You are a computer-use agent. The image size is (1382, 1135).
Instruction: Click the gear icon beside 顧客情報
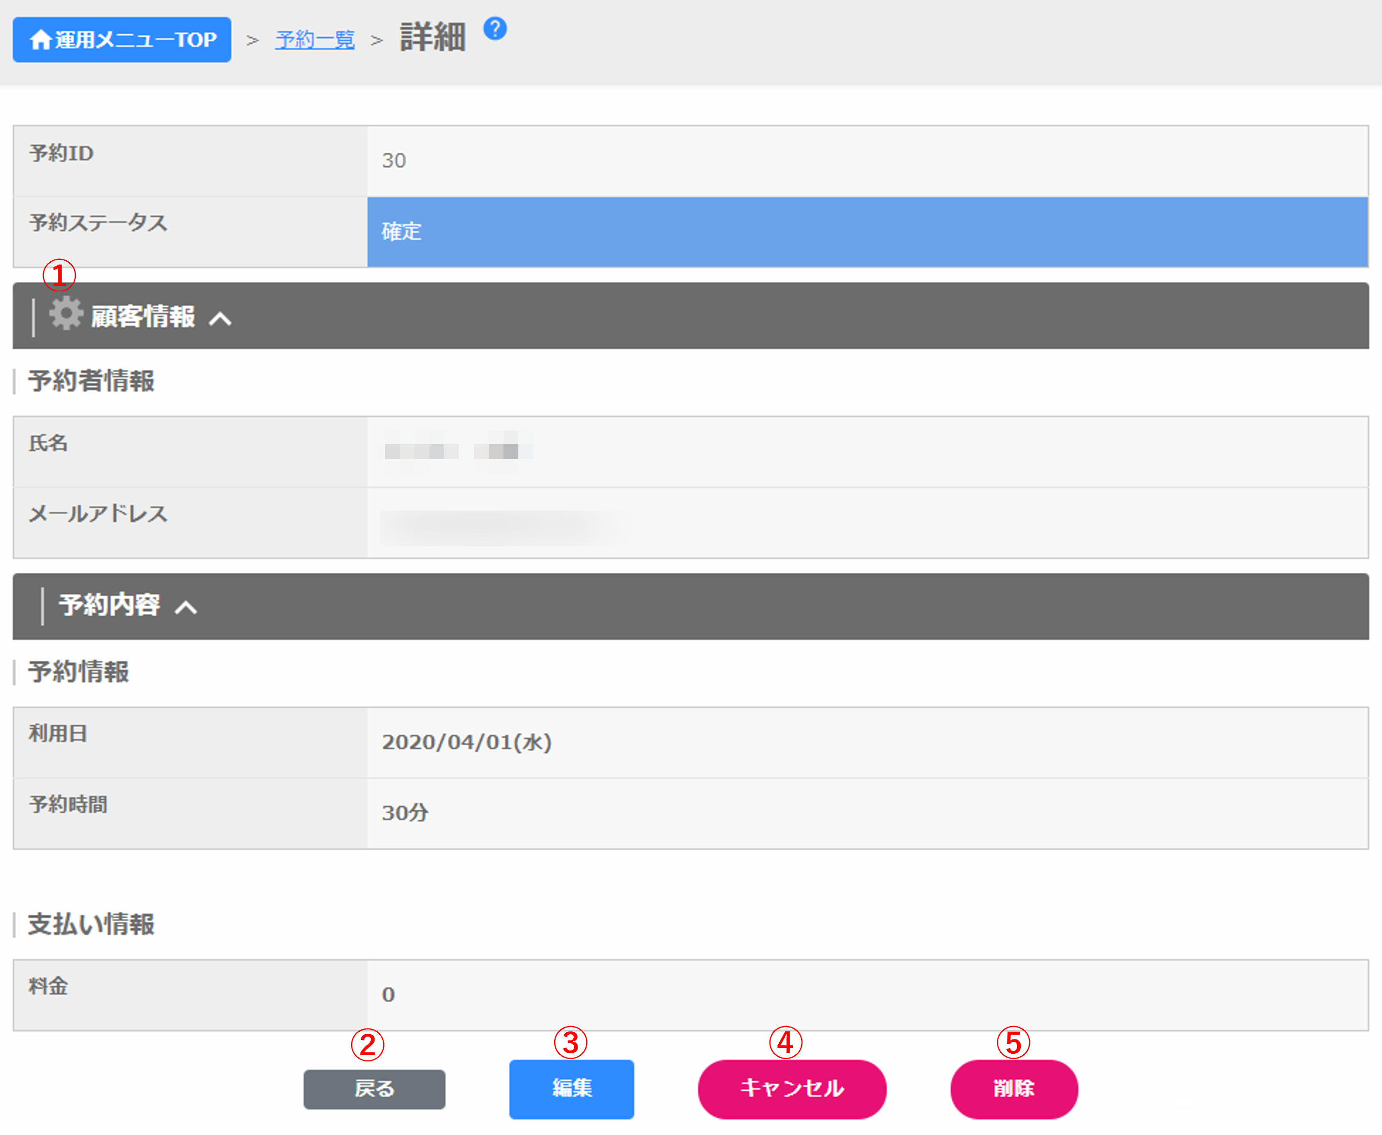(66, 314)
